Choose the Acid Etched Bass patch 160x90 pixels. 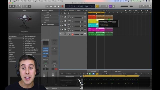pos(30,38)
